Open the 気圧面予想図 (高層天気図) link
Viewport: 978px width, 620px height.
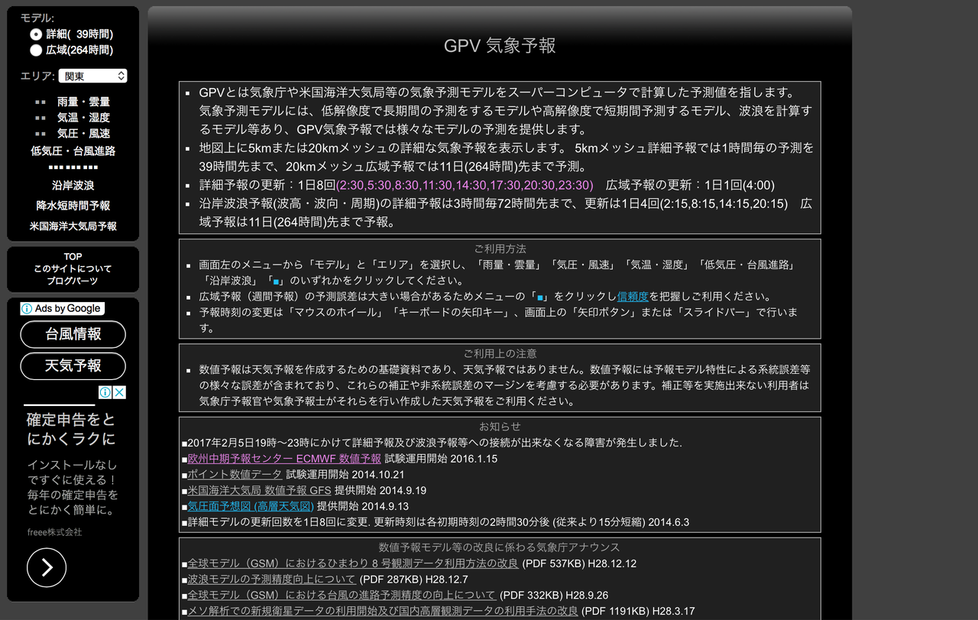point(250,505)
